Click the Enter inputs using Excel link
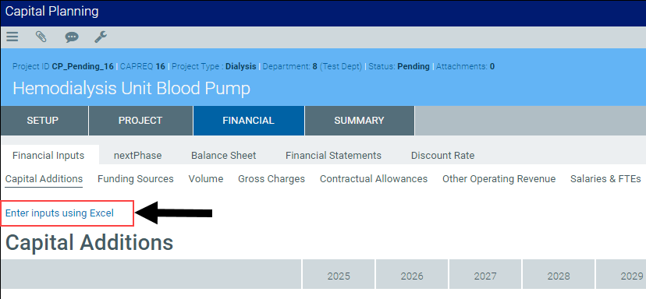Viewport: 646px width, 299px height. point(60,213)
